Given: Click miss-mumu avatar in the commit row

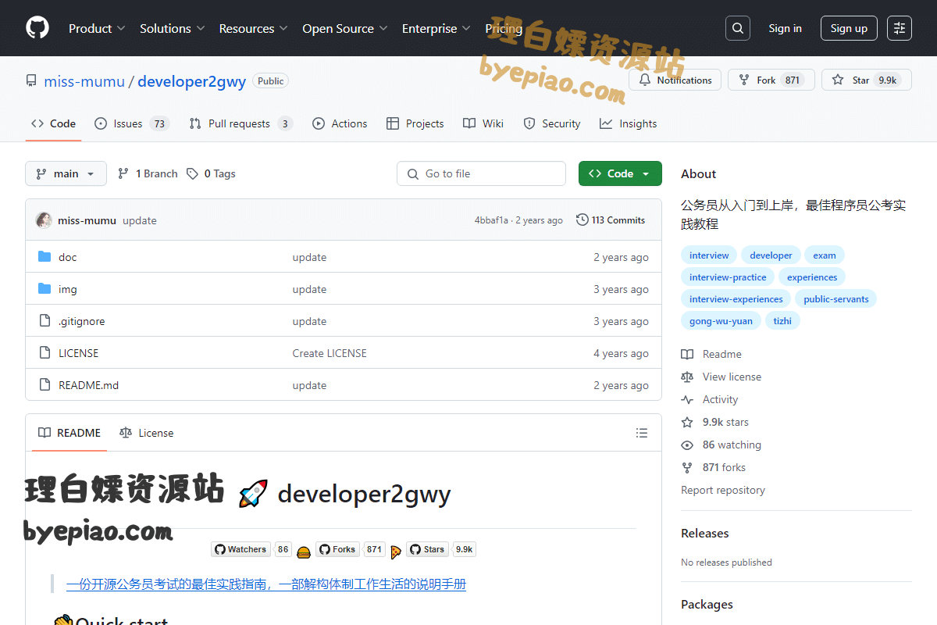Looking at the screenshot, I should [44, 220].
